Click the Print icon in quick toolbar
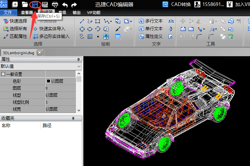The height and width of the screenshot is (166, 250). click(55, 5)
